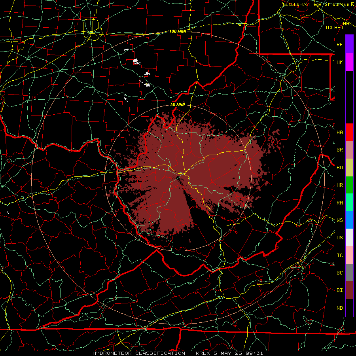Click the WS blue legend swatch
Image resolution: width=356 pixels, height=356 pixels.
click(349, 220)
